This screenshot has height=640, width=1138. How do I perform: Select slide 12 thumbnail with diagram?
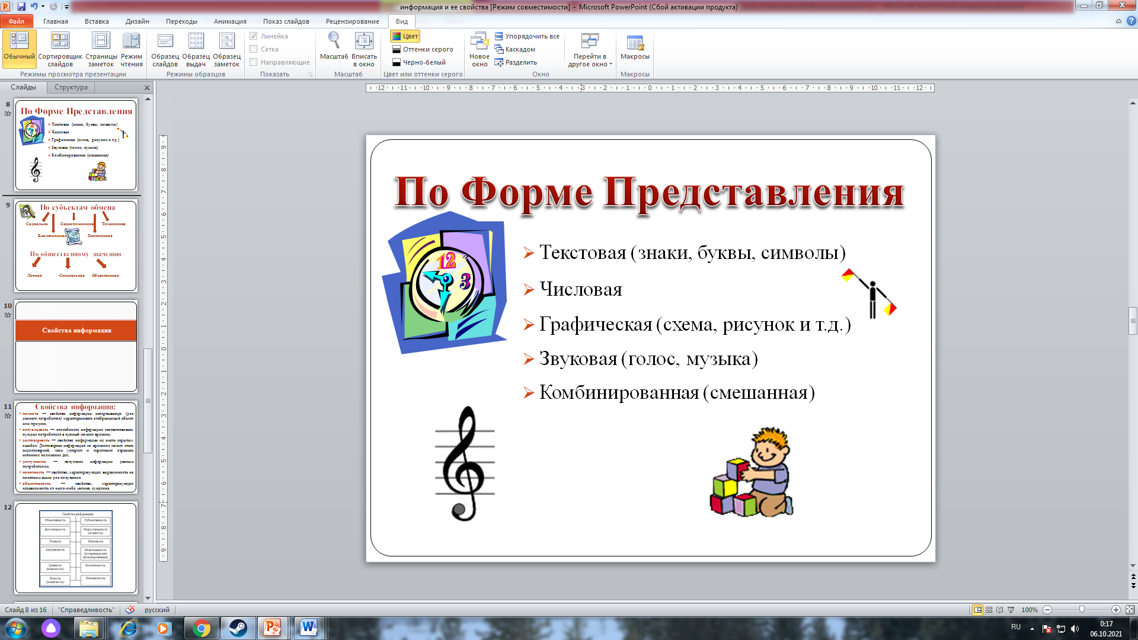[76, 548]
